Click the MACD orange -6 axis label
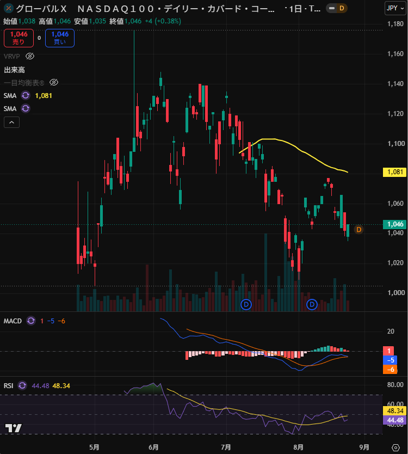The width and height of the screenshot is (408, 454). pyautogui.click(x=390, y=370)
